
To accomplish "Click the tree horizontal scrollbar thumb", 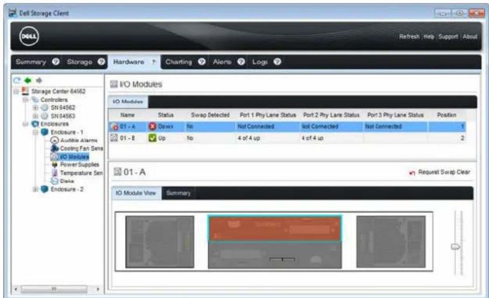I will tap(54, 289).
